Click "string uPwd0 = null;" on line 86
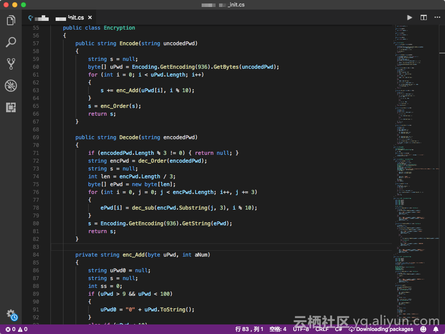The width and height of the screenshot is (445, 334). [119, 271]
